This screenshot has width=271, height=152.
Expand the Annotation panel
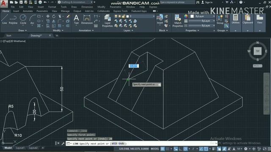(x=86, y=30)
